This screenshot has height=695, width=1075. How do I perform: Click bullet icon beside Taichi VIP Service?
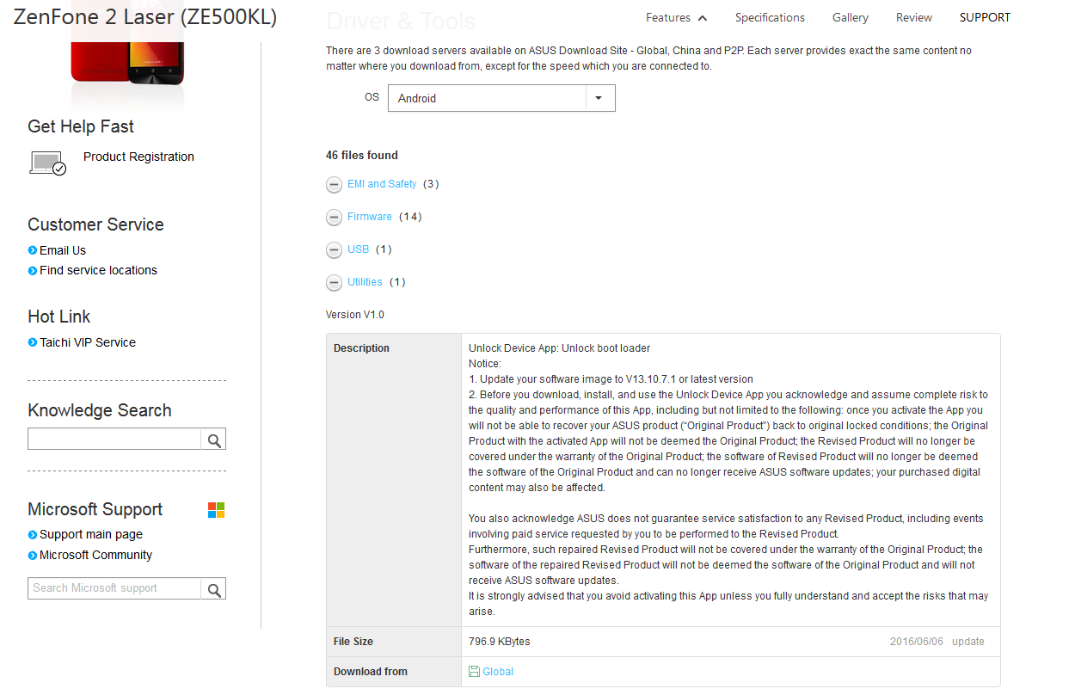point(33,342)
